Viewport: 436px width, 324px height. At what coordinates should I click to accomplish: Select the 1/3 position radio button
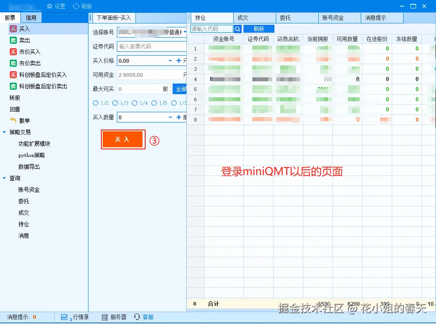115,103
